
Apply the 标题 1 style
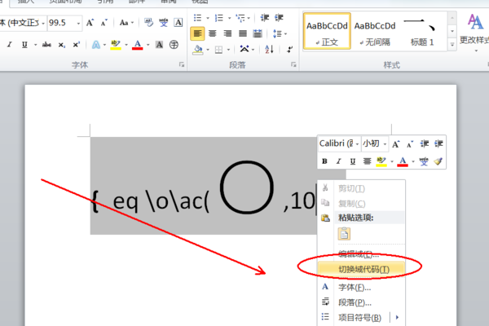coord(422,31)
